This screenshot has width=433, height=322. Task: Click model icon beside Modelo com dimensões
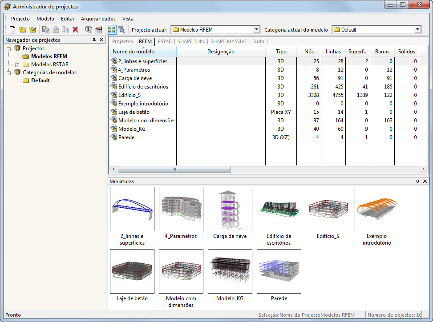point(114,120)
